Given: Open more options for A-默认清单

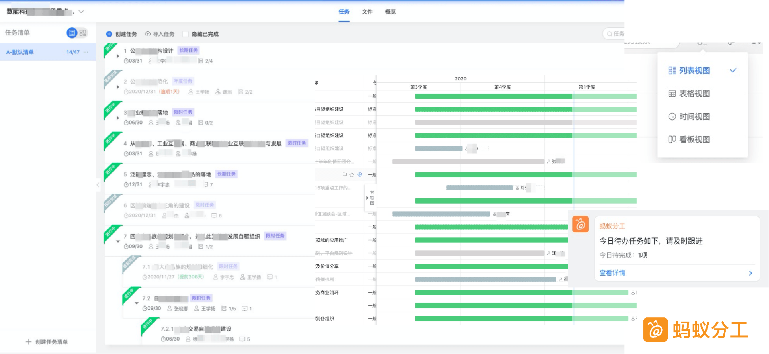Looking at the screenshot, I should pos(86,52).
